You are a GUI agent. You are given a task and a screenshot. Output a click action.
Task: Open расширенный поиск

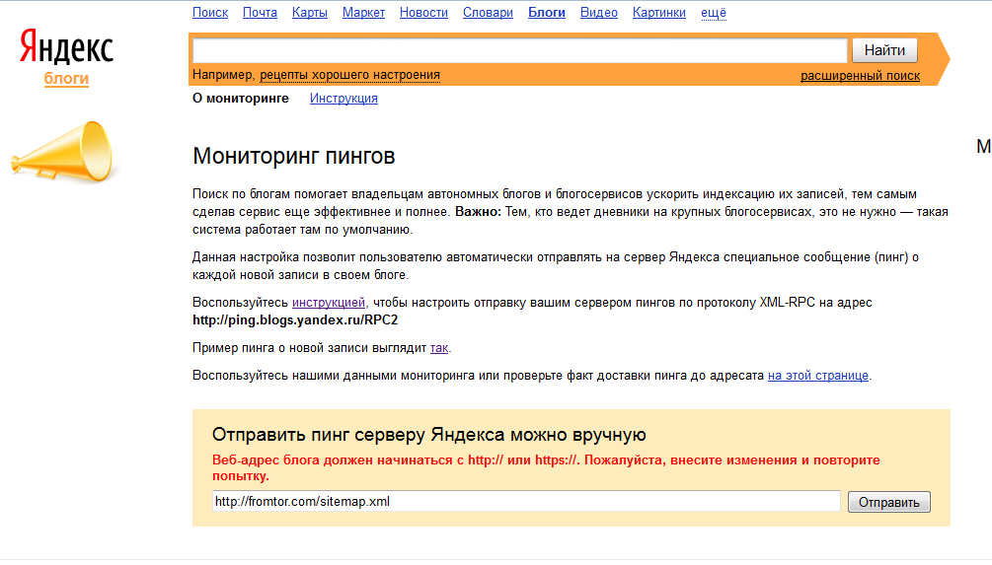click(860, 76)
